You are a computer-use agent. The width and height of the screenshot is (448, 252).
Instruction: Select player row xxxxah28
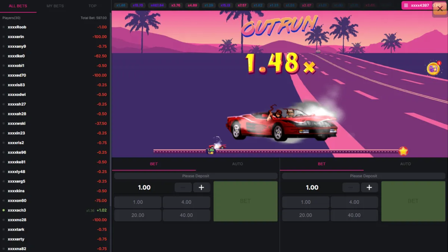tap(55, 114)
